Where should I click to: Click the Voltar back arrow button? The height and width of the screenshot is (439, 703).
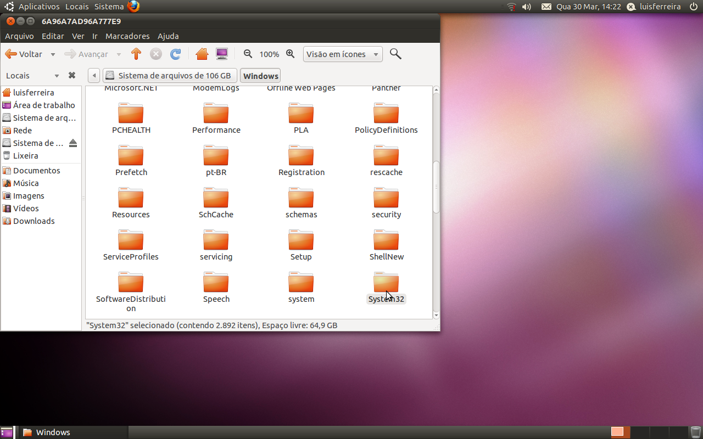tap(24, 54)
